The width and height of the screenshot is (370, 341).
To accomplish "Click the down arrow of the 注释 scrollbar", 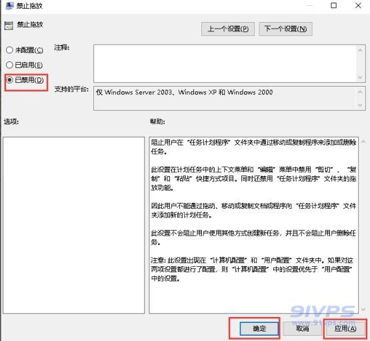I will (360, 77).
